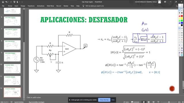184x103 pixels.
Task: Select red color in annotation toolbar
Action: (182, 16)
